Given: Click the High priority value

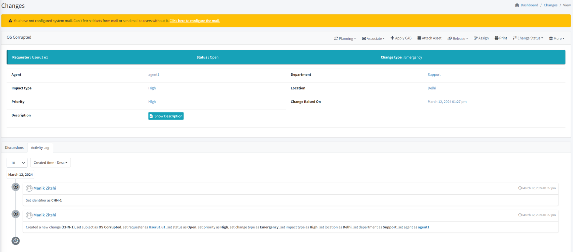Looking at the screenshot, I should (x=152, y=102).
